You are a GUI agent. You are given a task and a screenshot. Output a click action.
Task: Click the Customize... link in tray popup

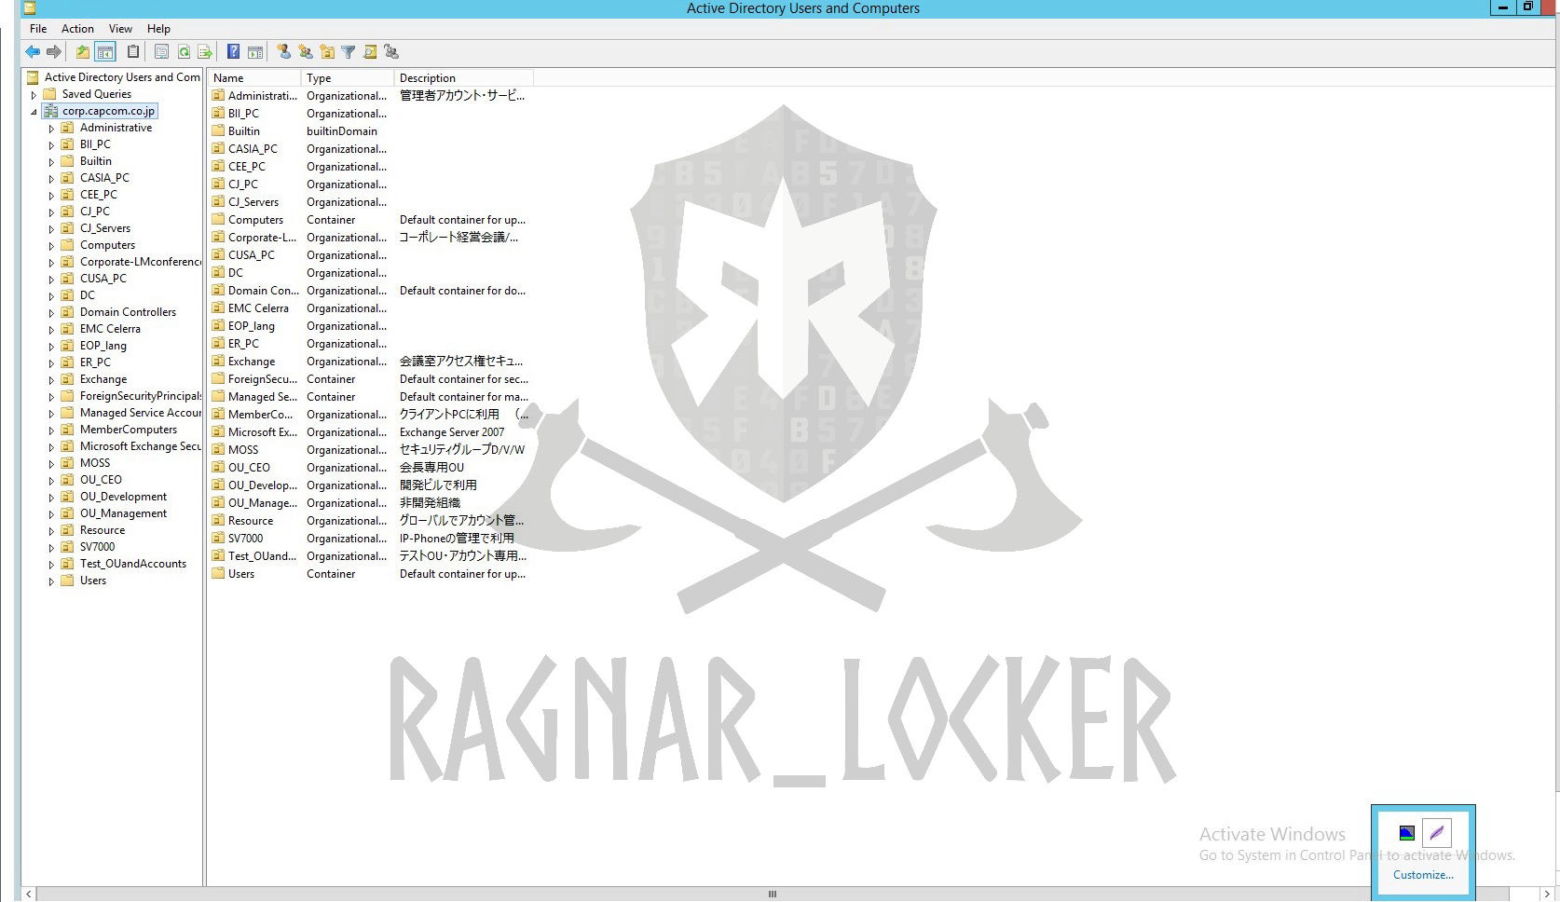coord(1422,875)
